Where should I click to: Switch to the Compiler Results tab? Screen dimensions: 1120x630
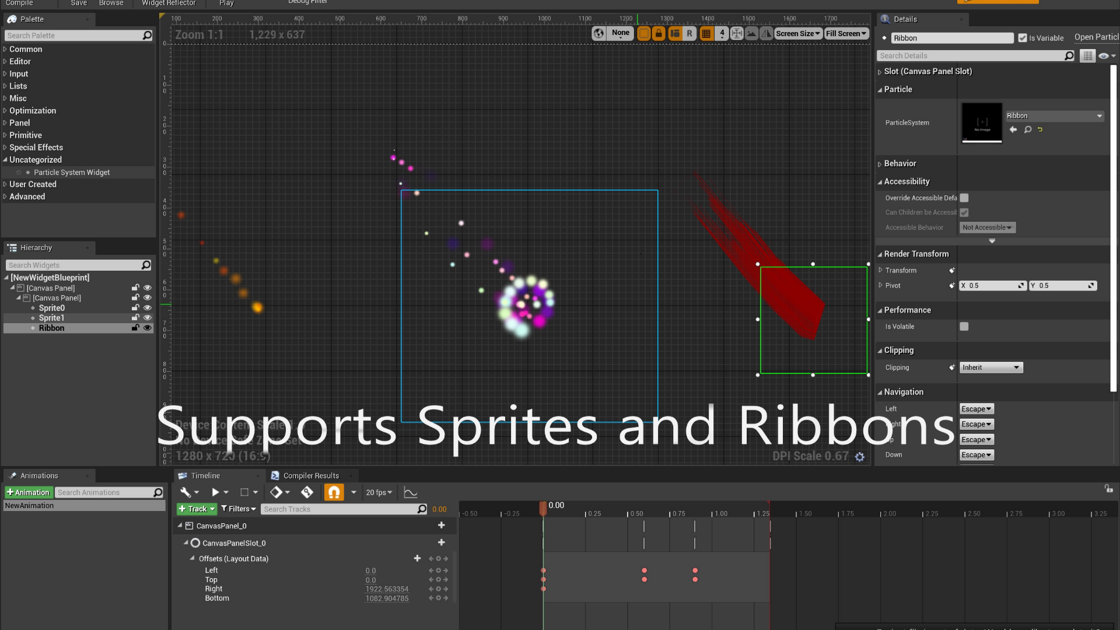tap(310, 475)
